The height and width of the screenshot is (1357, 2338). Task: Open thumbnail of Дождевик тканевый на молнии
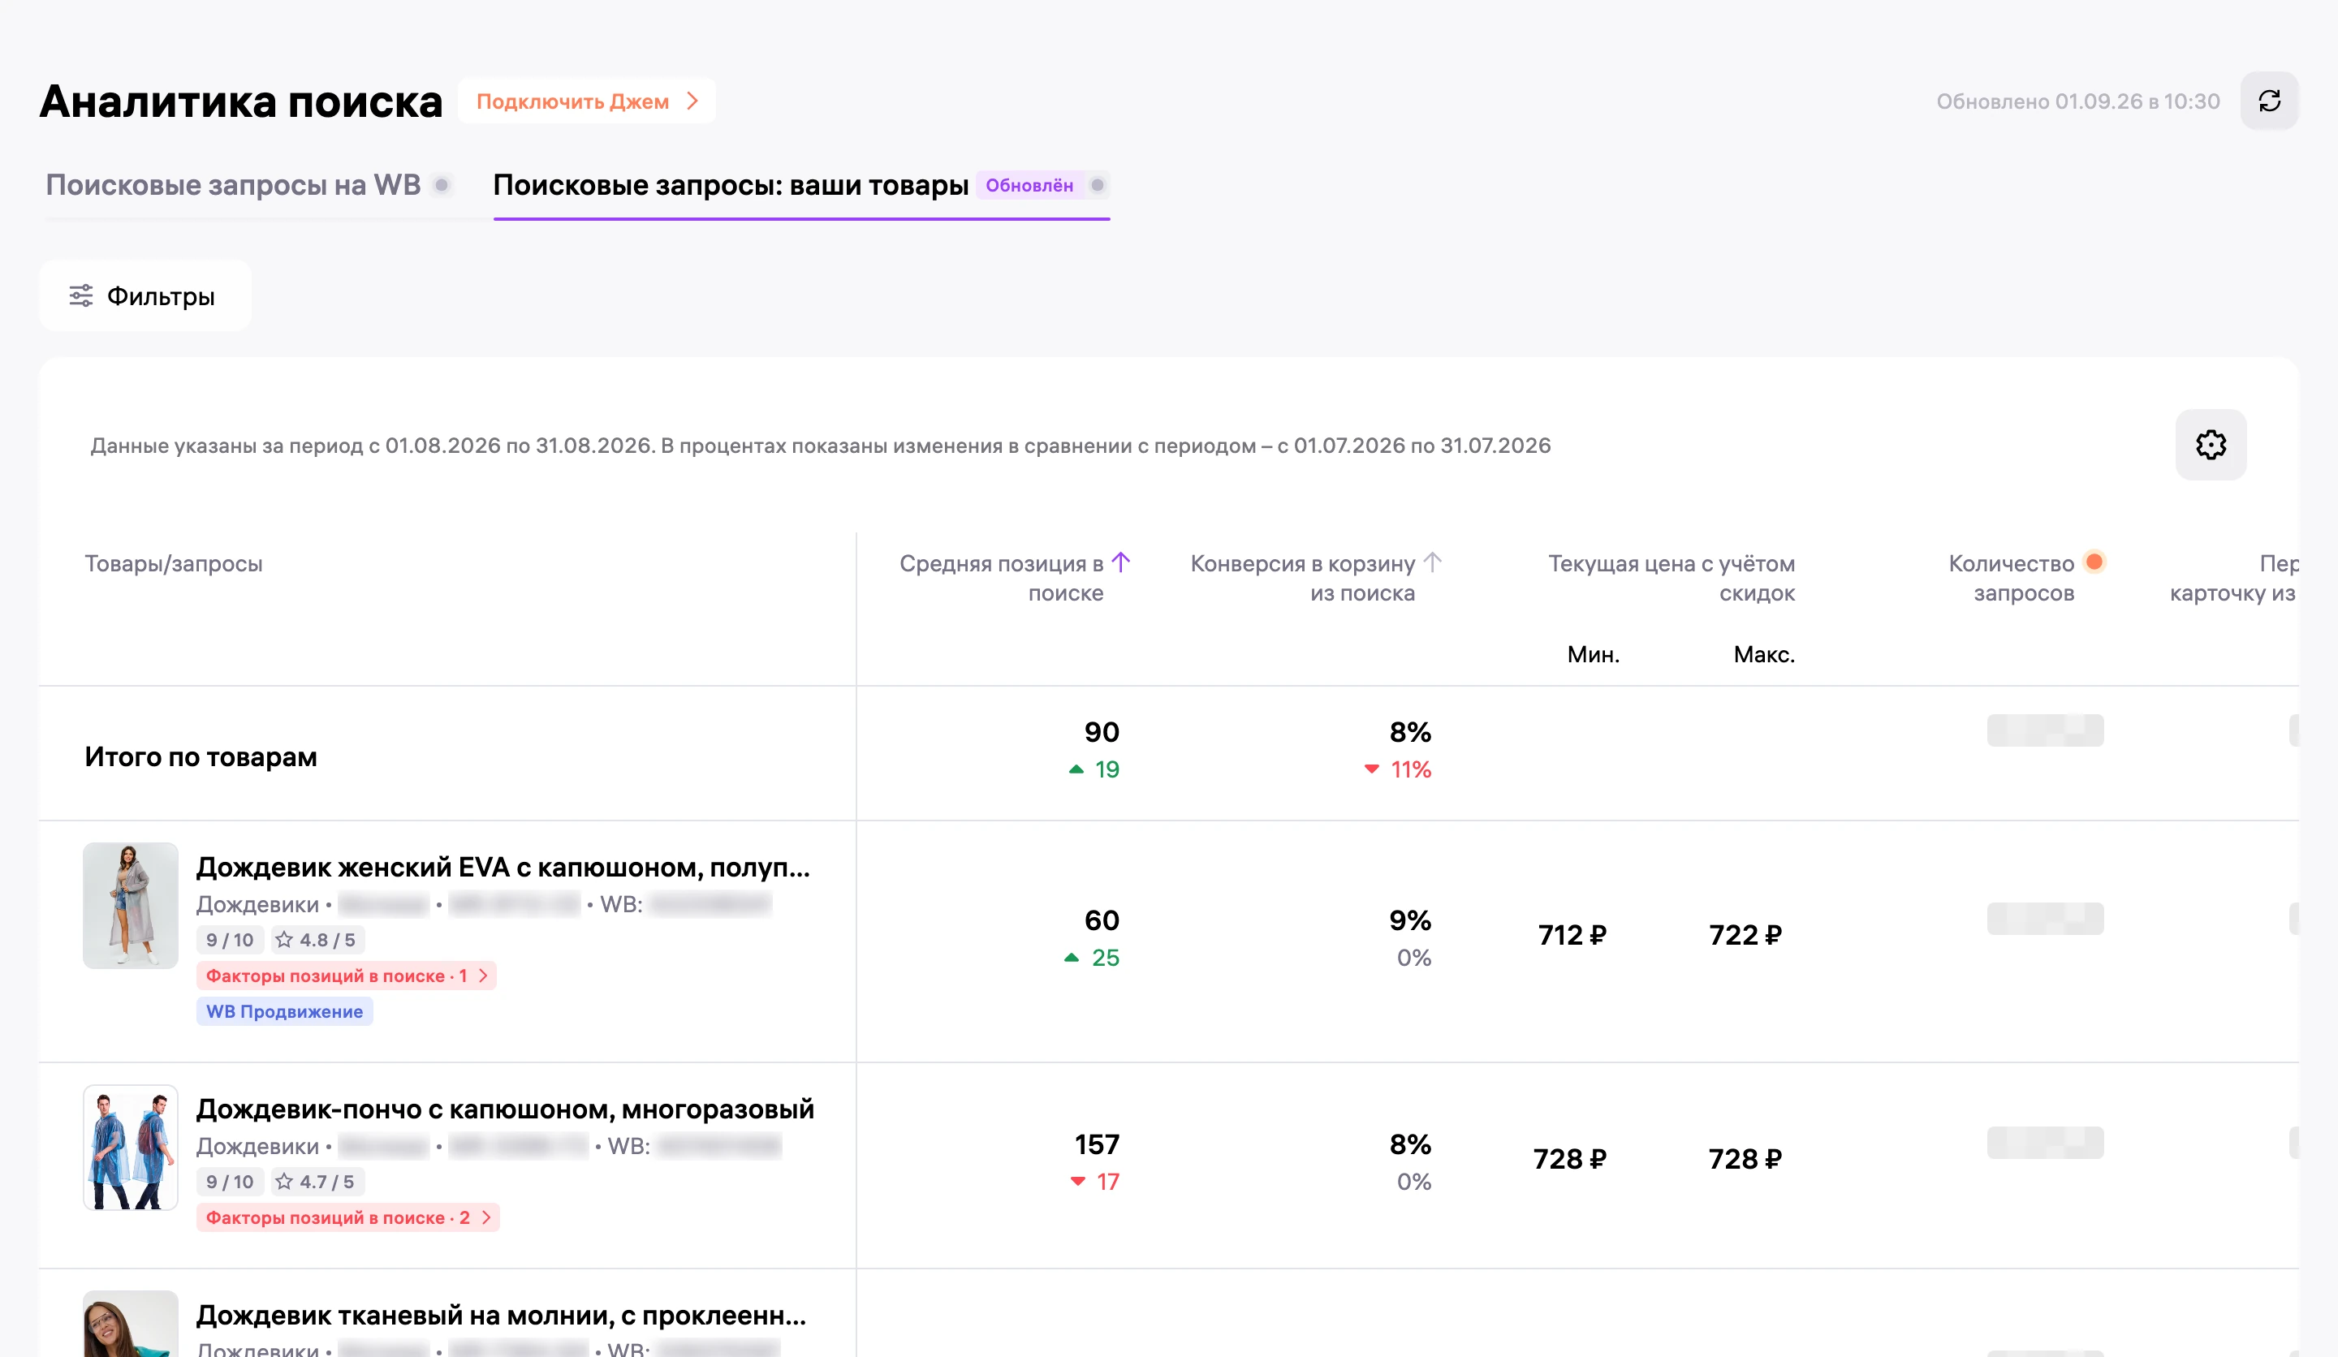(130, 1324)
